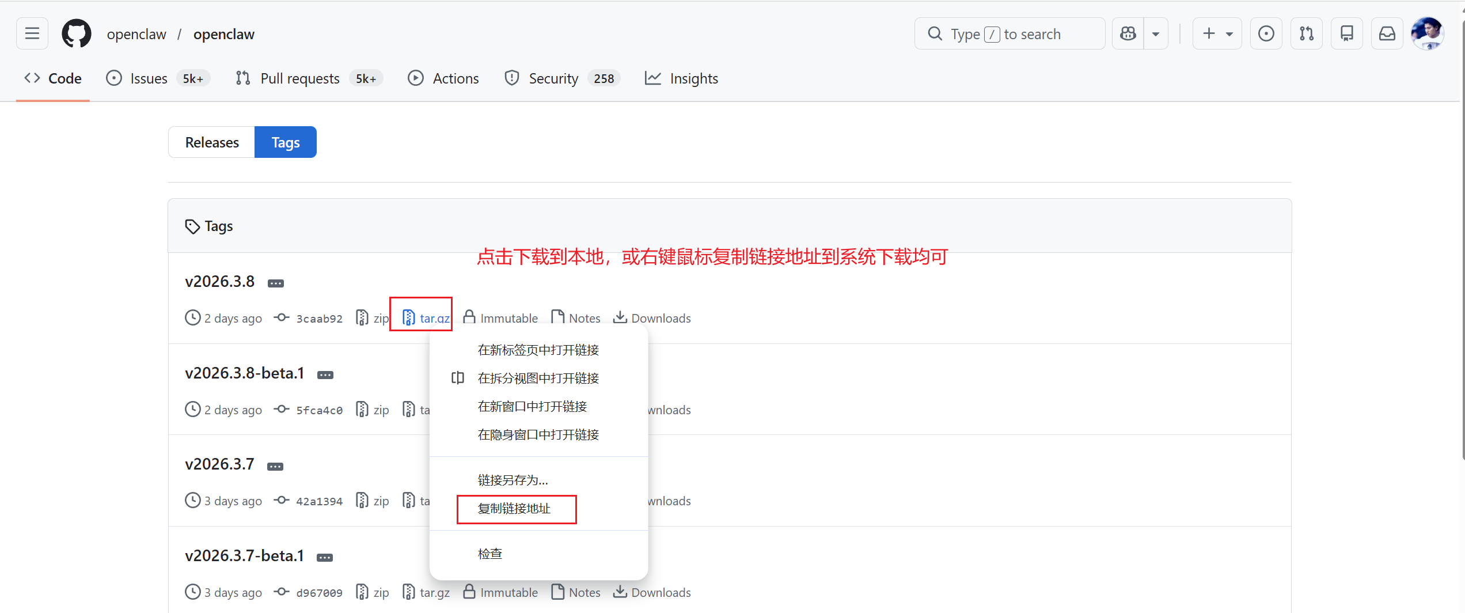Open the Security tab showing 258 alerts

[553, 78]
